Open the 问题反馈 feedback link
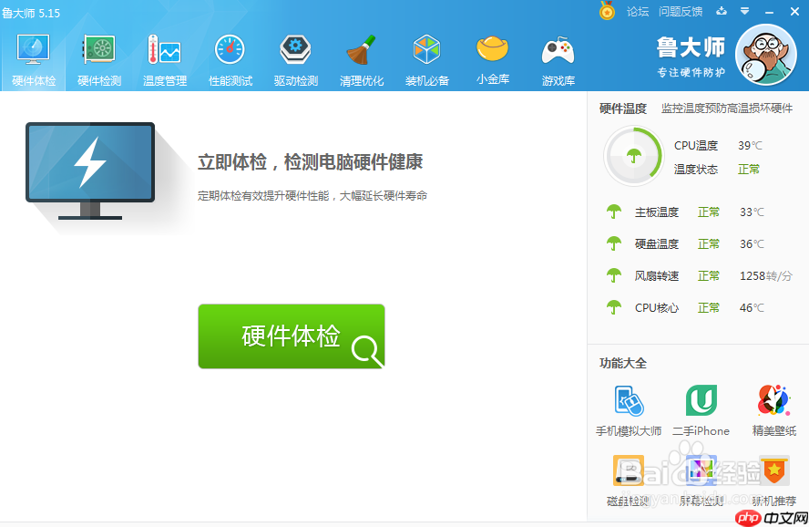The height and width of the screenshot is (527, 809). click(x=681, y=12)
